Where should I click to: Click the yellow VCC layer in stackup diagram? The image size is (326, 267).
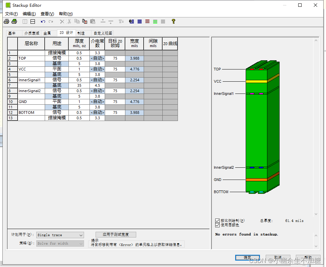coord(256,82)
